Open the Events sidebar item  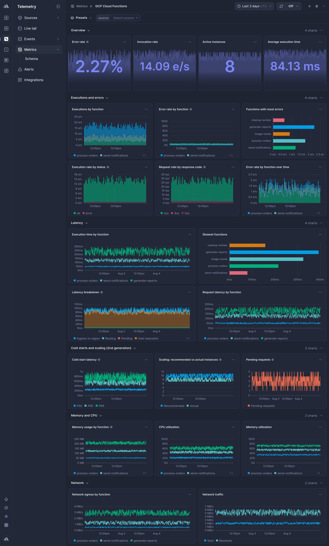[39, 39]
